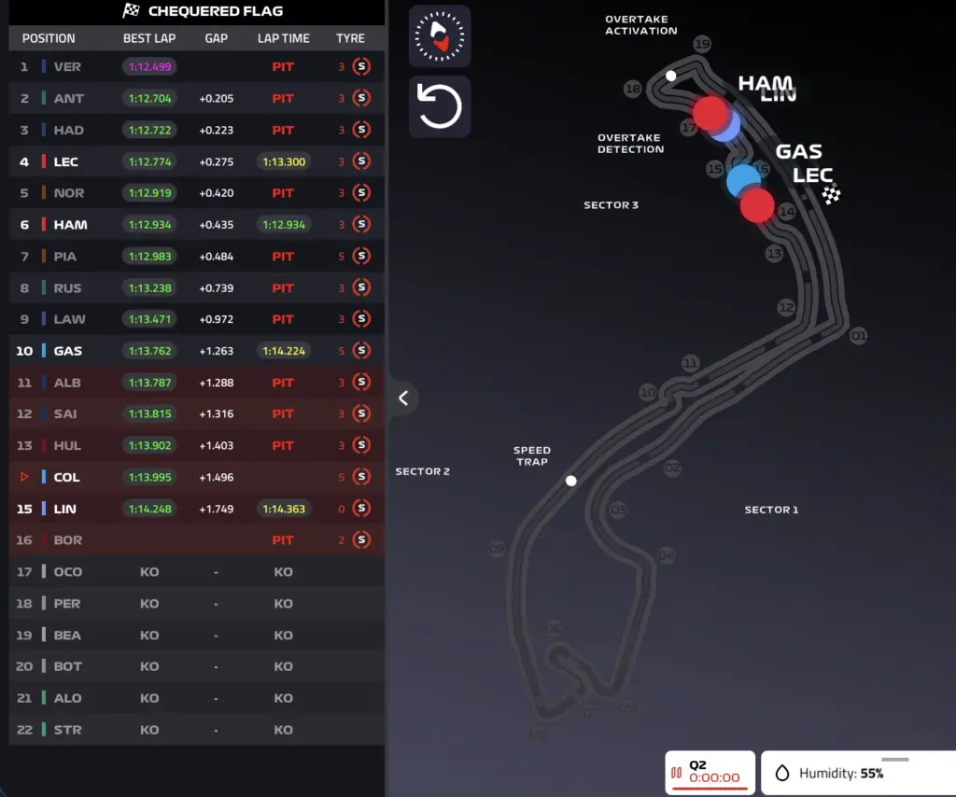
Task: Click the chequered flag icon in header
Action: tap(131, 10)
